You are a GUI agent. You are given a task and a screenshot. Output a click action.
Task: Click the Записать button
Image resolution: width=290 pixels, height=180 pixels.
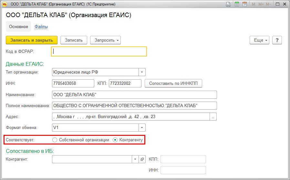click(x=74, y=40)
